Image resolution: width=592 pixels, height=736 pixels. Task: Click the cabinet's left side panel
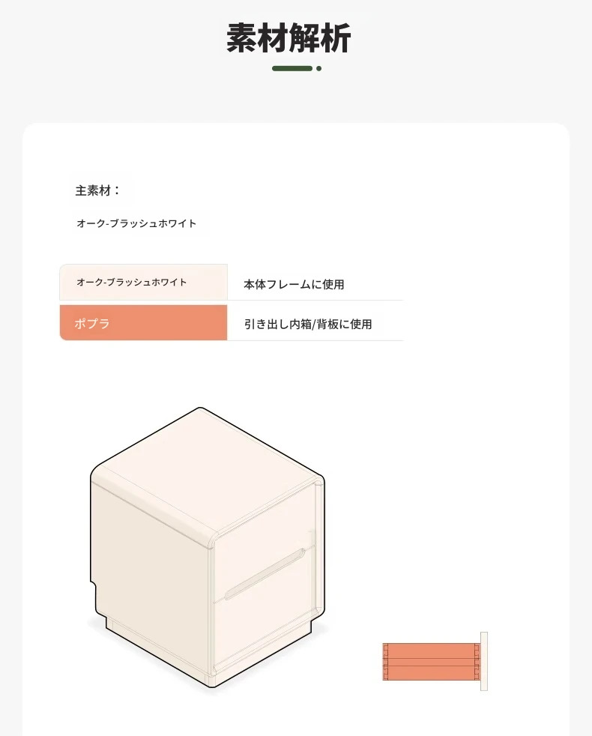pos(150,570)
